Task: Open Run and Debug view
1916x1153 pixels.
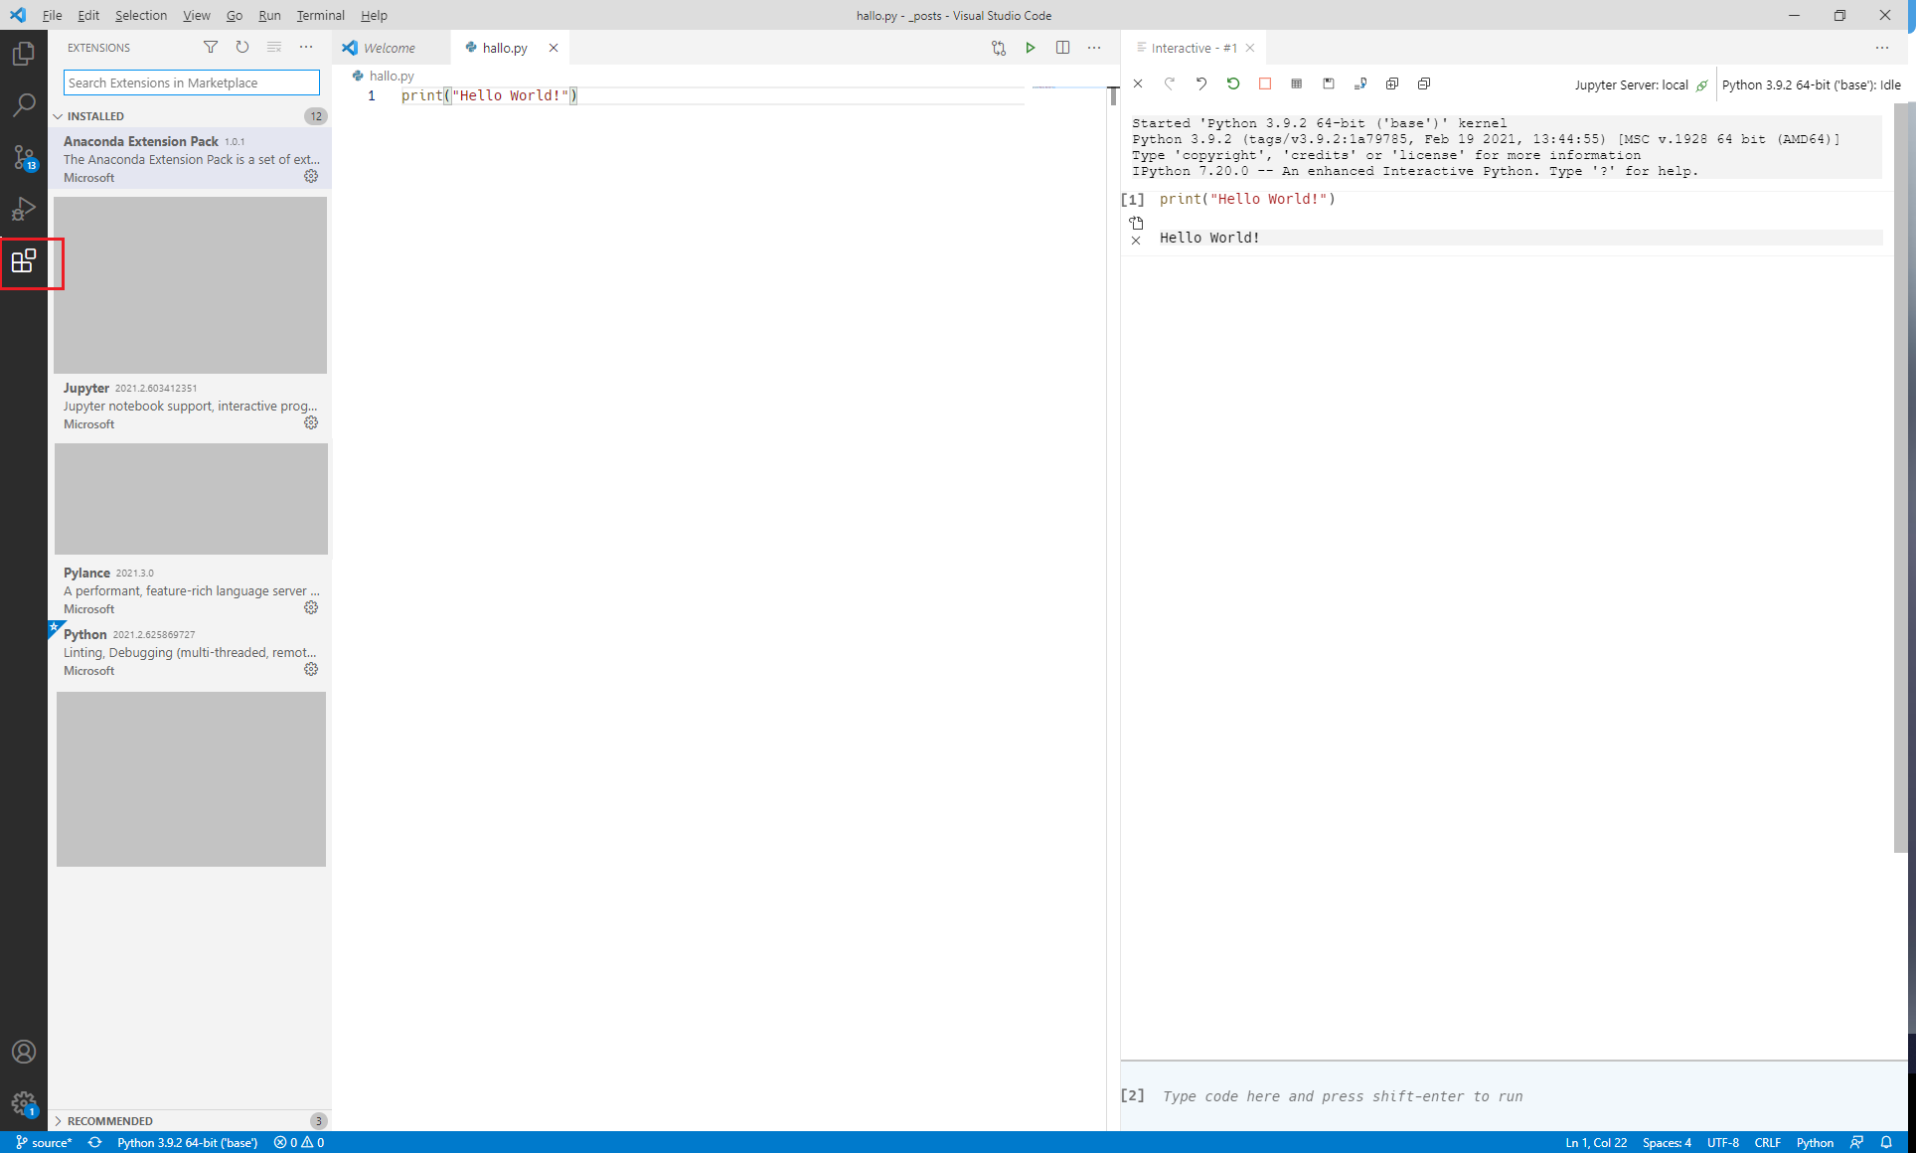Action: coord(24,209)
